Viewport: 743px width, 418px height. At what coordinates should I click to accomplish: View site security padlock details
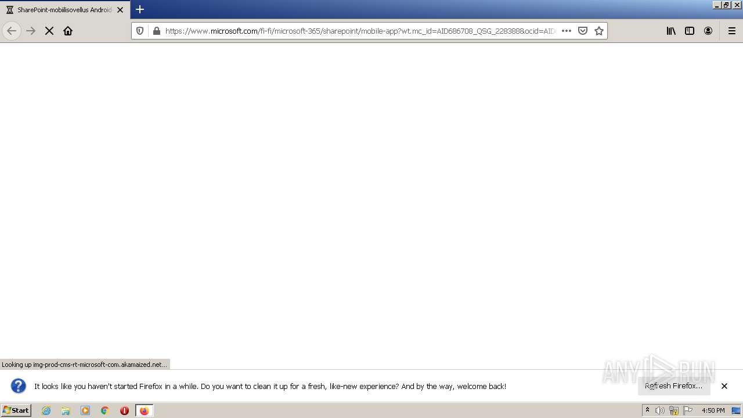pos(156,31)
